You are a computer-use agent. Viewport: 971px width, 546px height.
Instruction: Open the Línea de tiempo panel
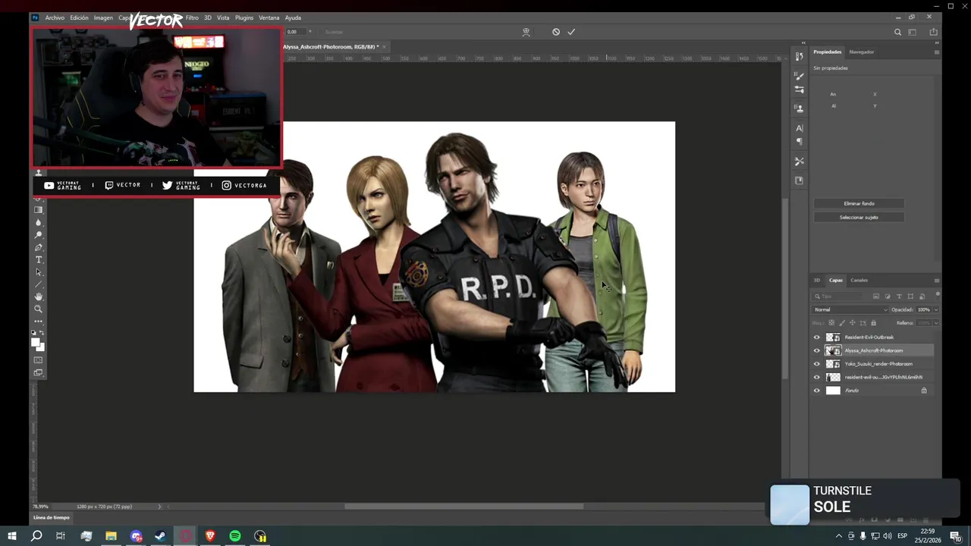point(52,518)
